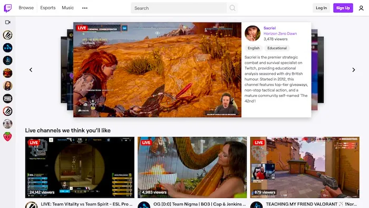Advance to next carousel stream
The height and width of the screenshot is (208, 369).
[354, 70]
